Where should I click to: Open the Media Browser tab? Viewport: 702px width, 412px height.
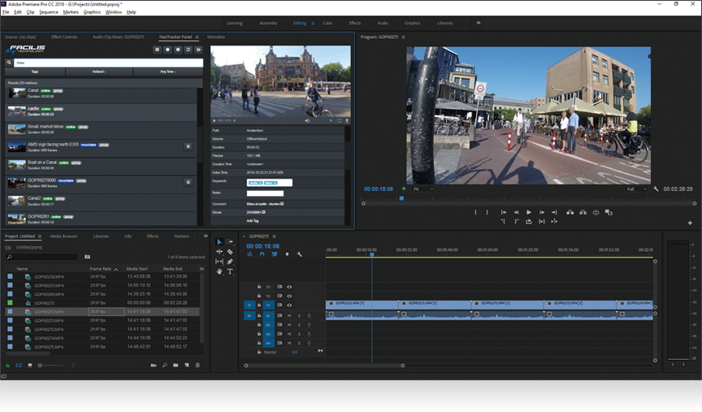click(x=63, y=236)
